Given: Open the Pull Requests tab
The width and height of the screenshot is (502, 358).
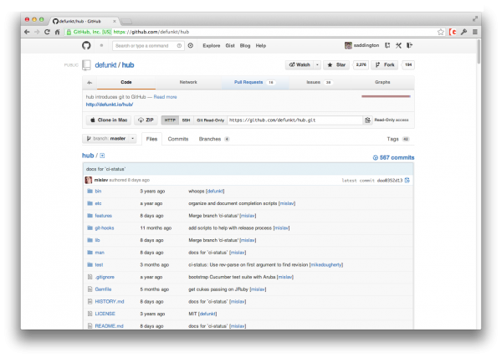Looking at the screenshot, I should (255, 82).
